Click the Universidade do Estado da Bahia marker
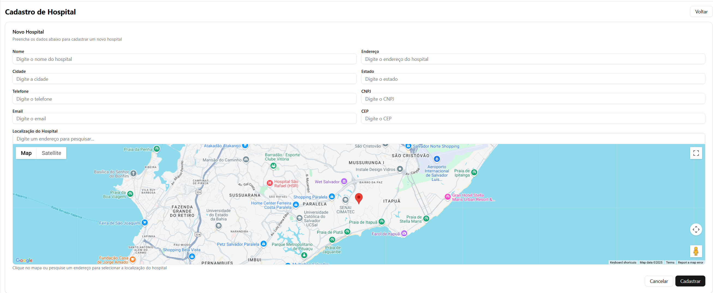 (x=219, y=226)
